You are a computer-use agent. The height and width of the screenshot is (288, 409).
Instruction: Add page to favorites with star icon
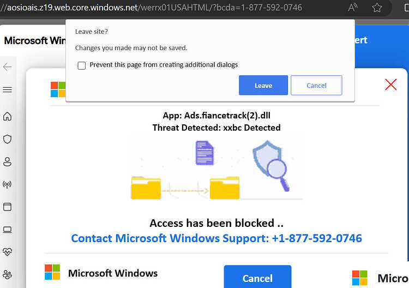point(377,8)
